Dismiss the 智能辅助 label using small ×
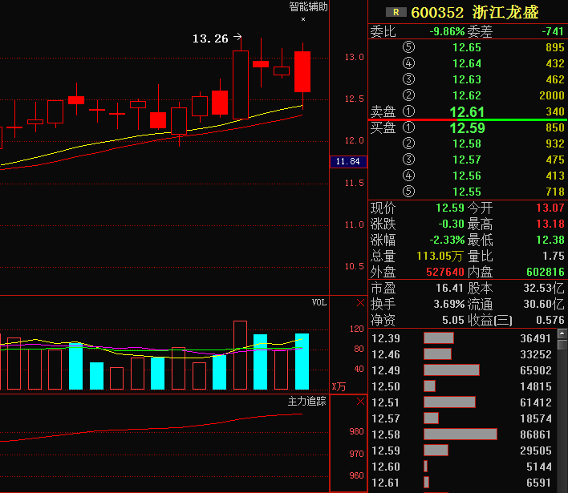This screenshot has height=493, width=568. 303,18
